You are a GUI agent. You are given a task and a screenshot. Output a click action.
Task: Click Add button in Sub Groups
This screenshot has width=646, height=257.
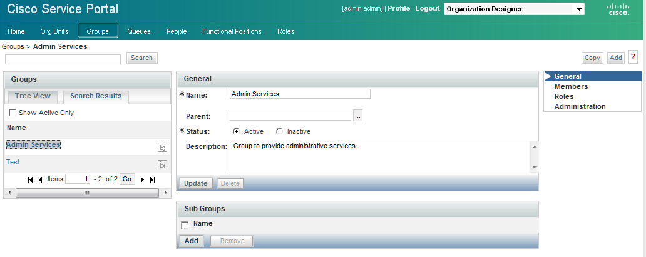coord(191,241)
